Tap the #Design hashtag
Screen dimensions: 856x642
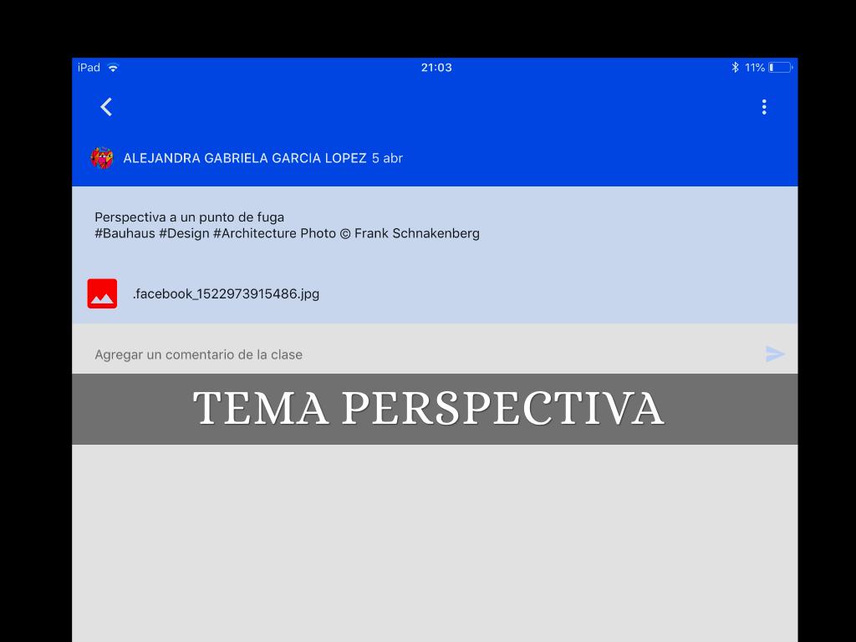[x=184, y=233]
